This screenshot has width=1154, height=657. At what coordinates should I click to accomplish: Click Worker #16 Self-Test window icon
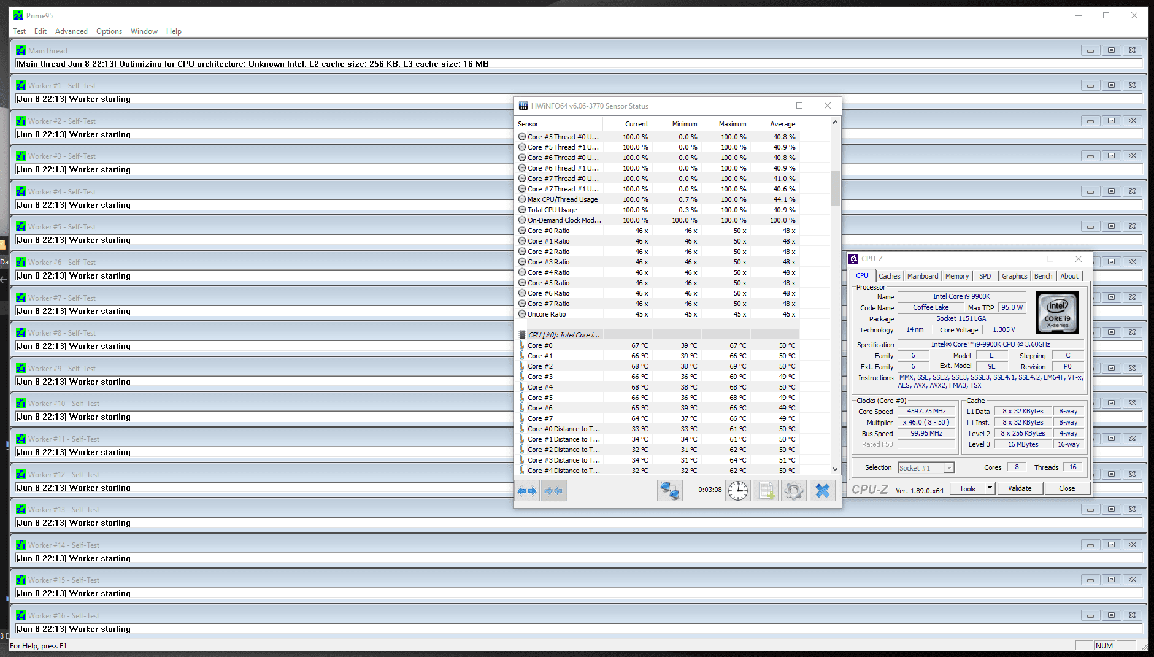21,616
